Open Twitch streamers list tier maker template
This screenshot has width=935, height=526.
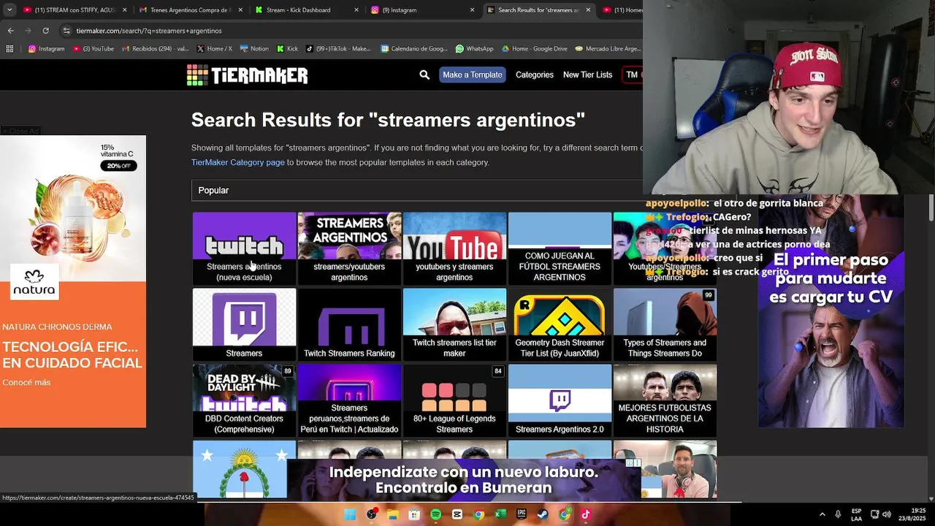click(454, 324)
